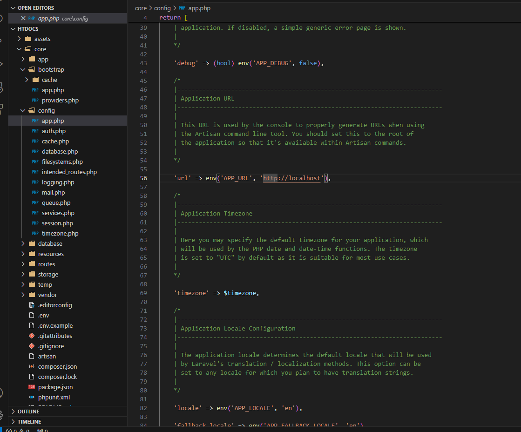Click the errors count in status bar

pyautogui.click(x=12, y=430)
